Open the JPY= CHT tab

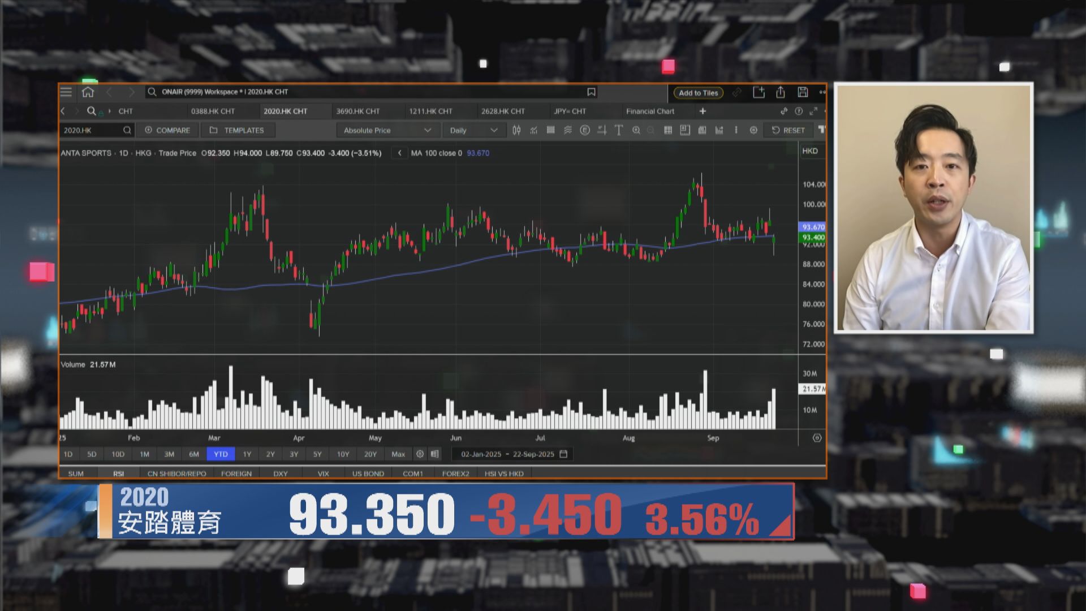tap(570, 111)
